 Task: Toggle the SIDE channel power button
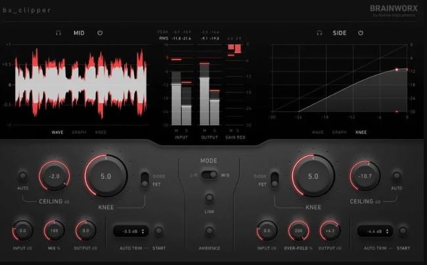[361, 33]
